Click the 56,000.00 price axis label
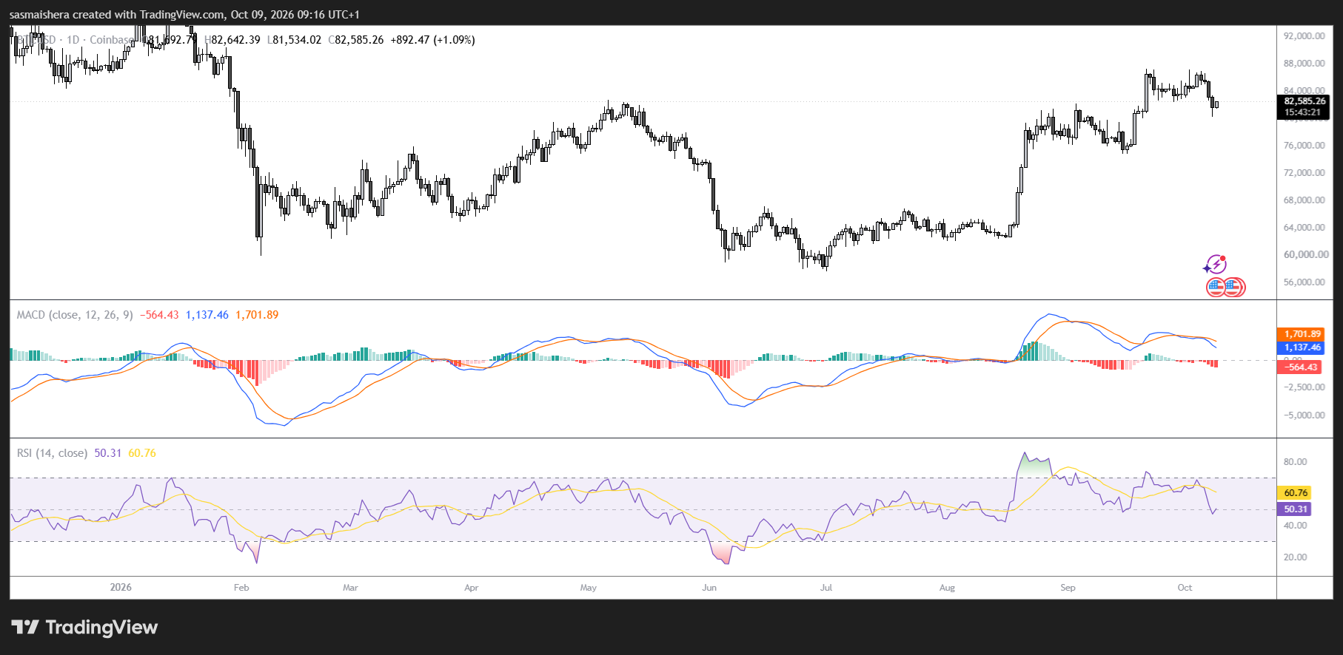 point(1304,282)
